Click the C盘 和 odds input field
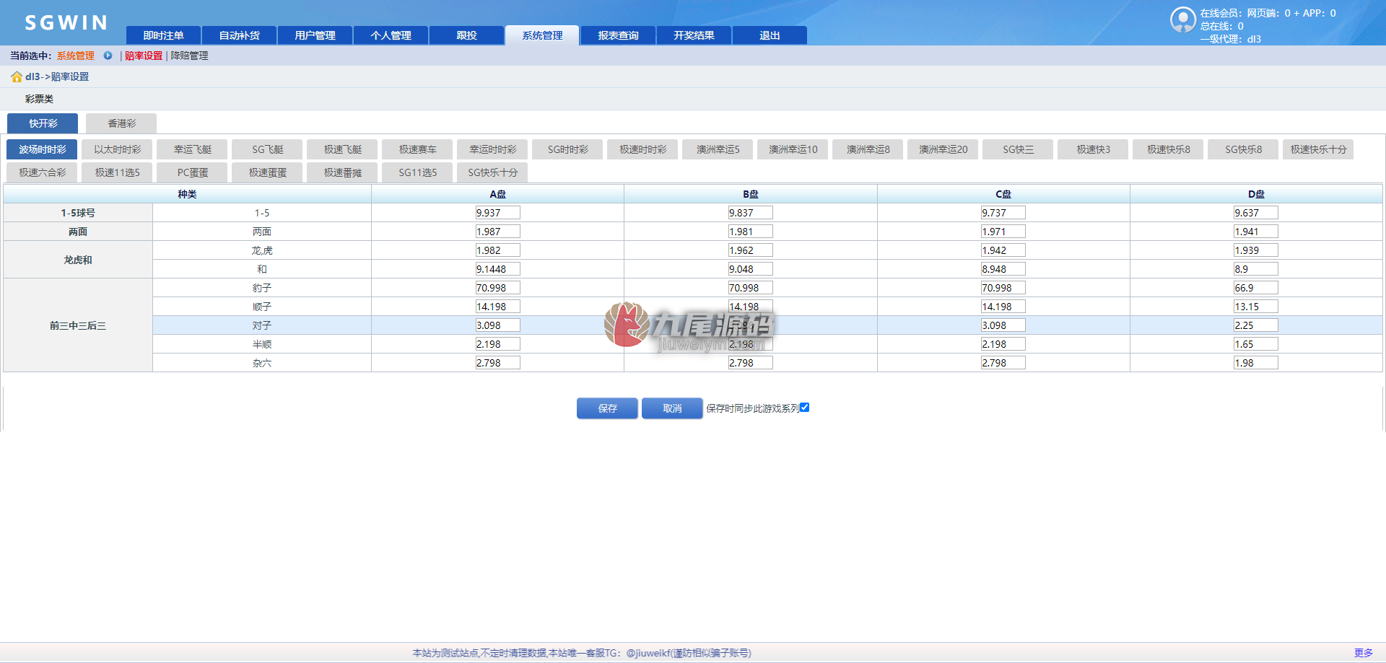Screen dimensions: 1386x663 [1003, 269]
